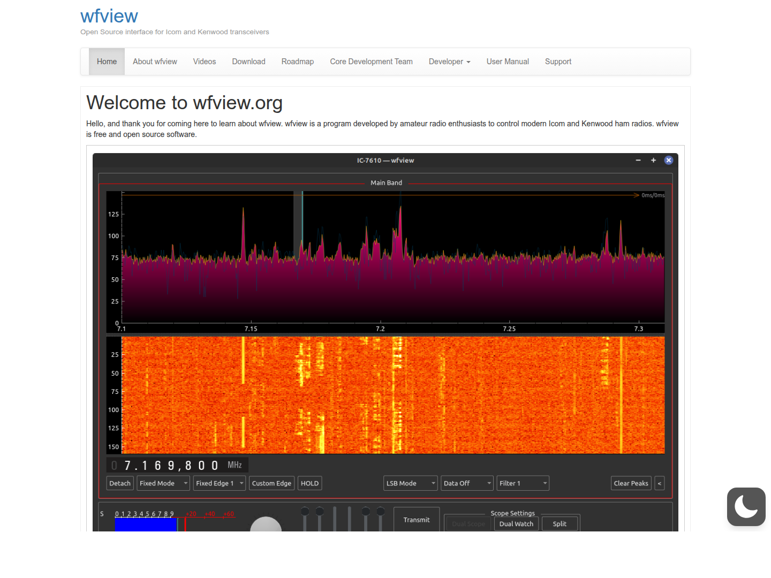This screenshot has height=578, width=771.
Task: Go to Videos page
Action: click(205, 62)
